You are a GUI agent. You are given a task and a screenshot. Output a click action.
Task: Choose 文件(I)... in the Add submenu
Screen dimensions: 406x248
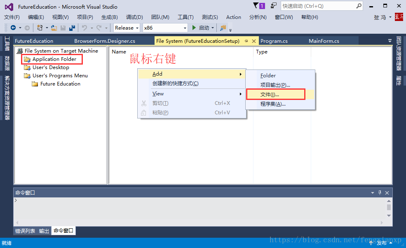280,95
